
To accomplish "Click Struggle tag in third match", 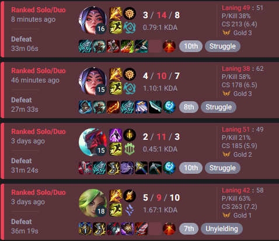I will (222, 168).
